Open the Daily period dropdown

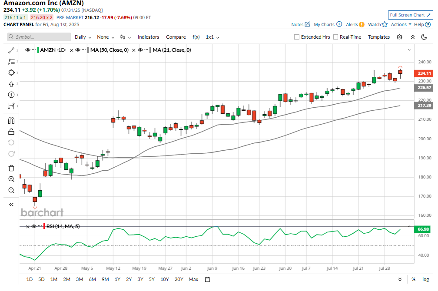tap(83, 37)
